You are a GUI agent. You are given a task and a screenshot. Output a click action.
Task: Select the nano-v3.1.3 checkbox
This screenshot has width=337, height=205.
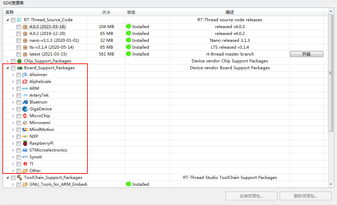19,40
